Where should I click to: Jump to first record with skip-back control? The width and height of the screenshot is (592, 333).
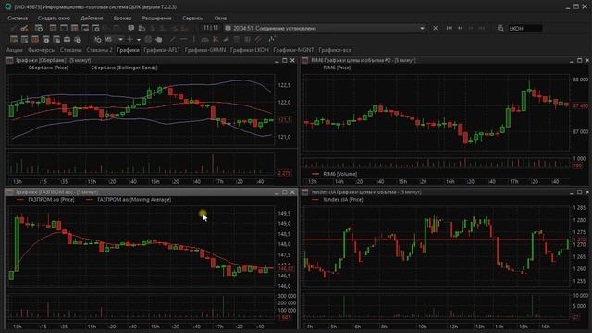click(450, 28)
